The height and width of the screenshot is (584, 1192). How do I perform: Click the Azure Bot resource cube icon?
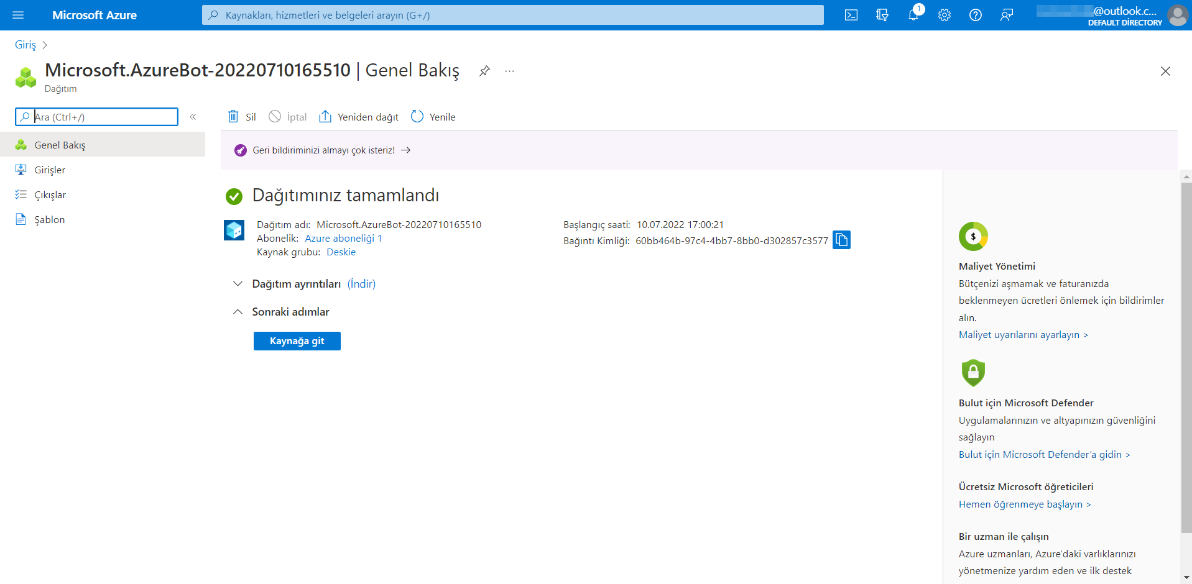point(234,230)
